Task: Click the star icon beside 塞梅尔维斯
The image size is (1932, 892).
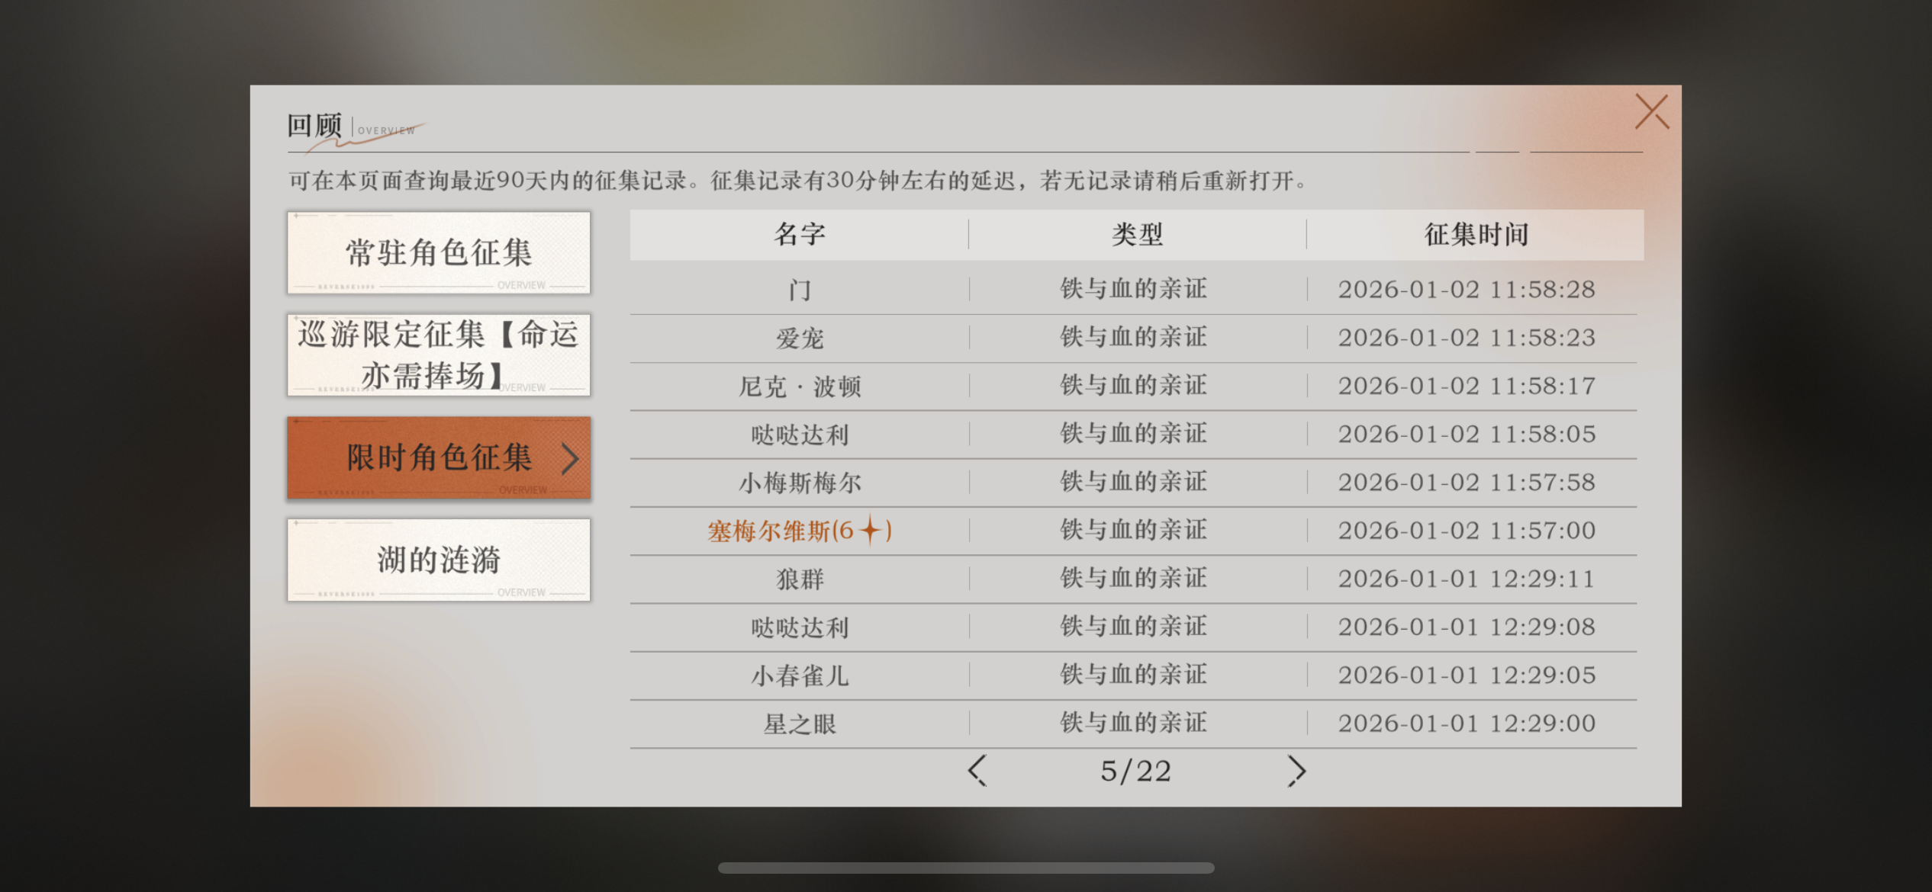Action: coord(871,530)
